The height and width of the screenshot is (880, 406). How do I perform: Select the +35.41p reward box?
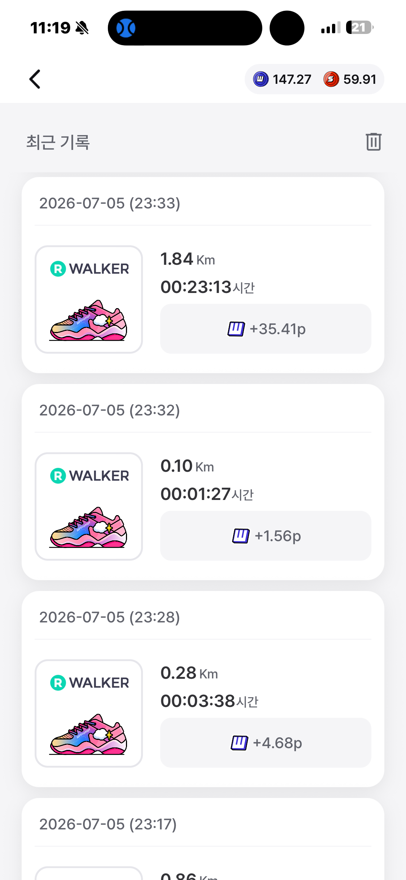[266, 329]
